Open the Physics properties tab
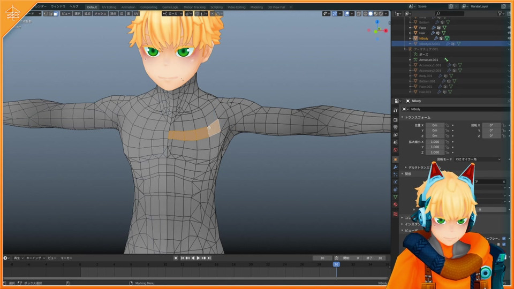The height and width of the screenshot is (289, 514). tap(395, 182)
